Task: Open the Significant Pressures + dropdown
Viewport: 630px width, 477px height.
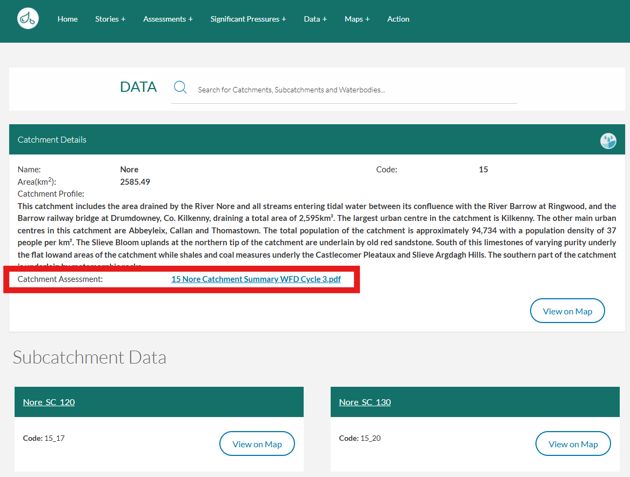Action: coord(248,19)
